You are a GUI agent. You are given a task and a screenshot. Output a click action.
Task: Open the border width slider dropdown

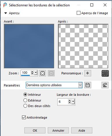pos(73,102)
